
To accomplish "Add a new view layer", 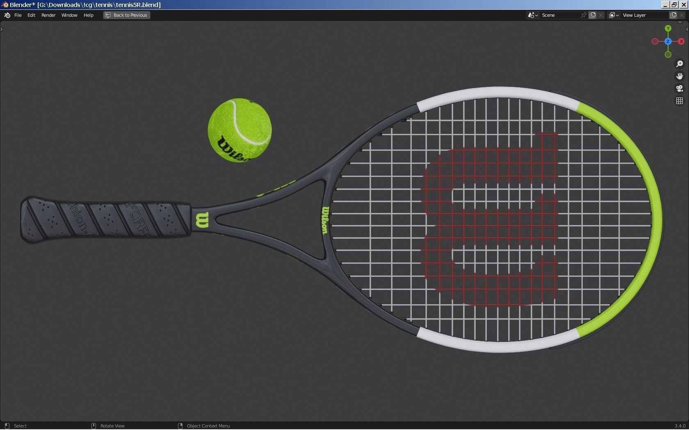I will click(x=673, y=15).
